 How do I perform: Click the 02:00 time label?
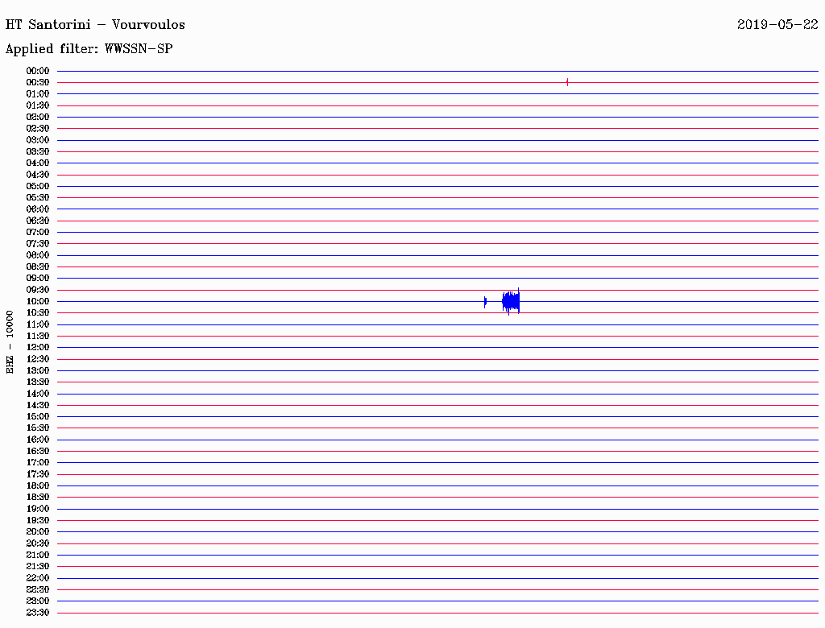pos(38,118)
